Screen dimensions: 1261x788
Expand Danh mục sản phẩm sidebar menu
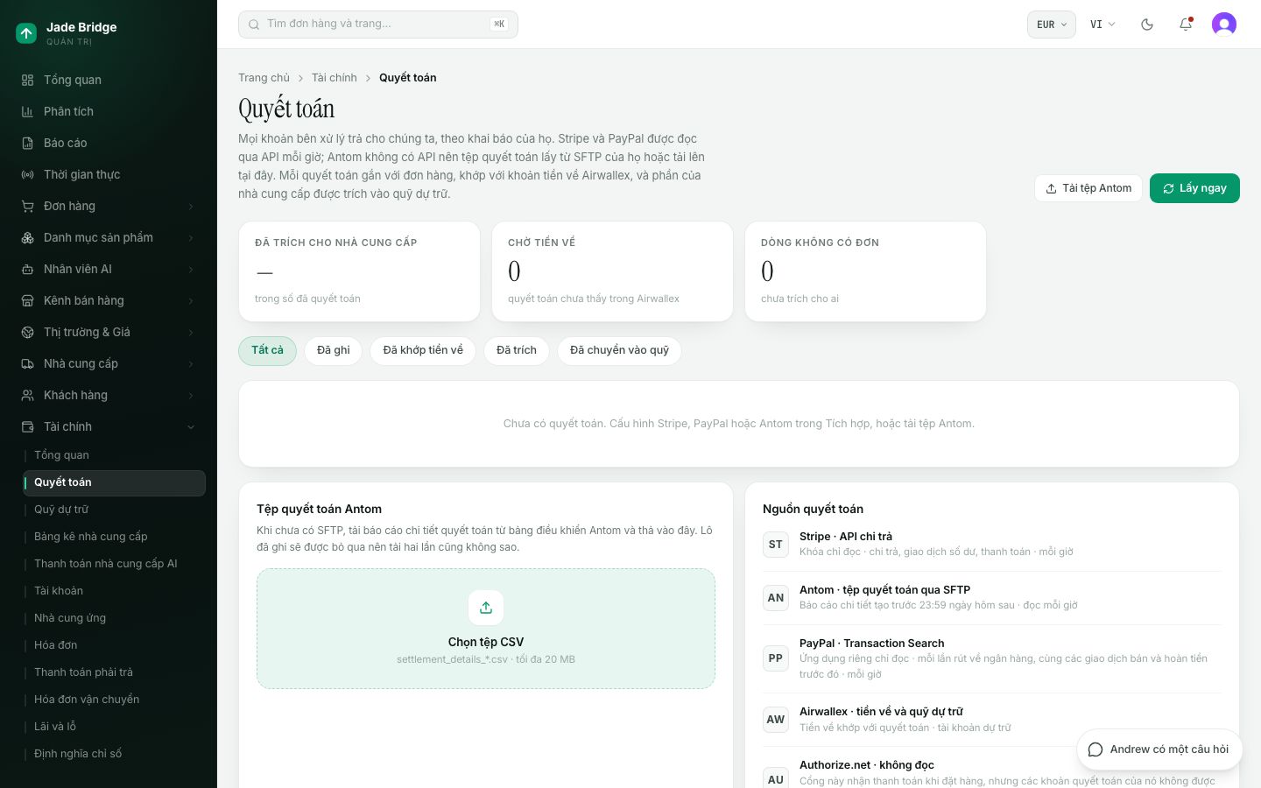[x=109, y=237]
